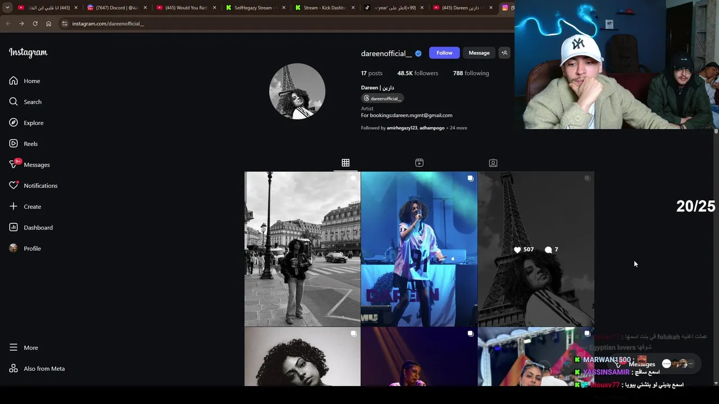Close the Discord tab
Image resolution: width=719 pixels, height=404 pixels.
(145, 8)
